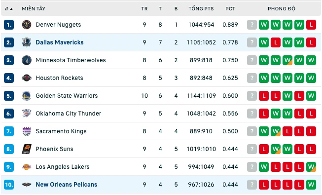Screen dimensions: 322x195
Task: Sort by the # rank column arrow
Action: pos(11,9)
